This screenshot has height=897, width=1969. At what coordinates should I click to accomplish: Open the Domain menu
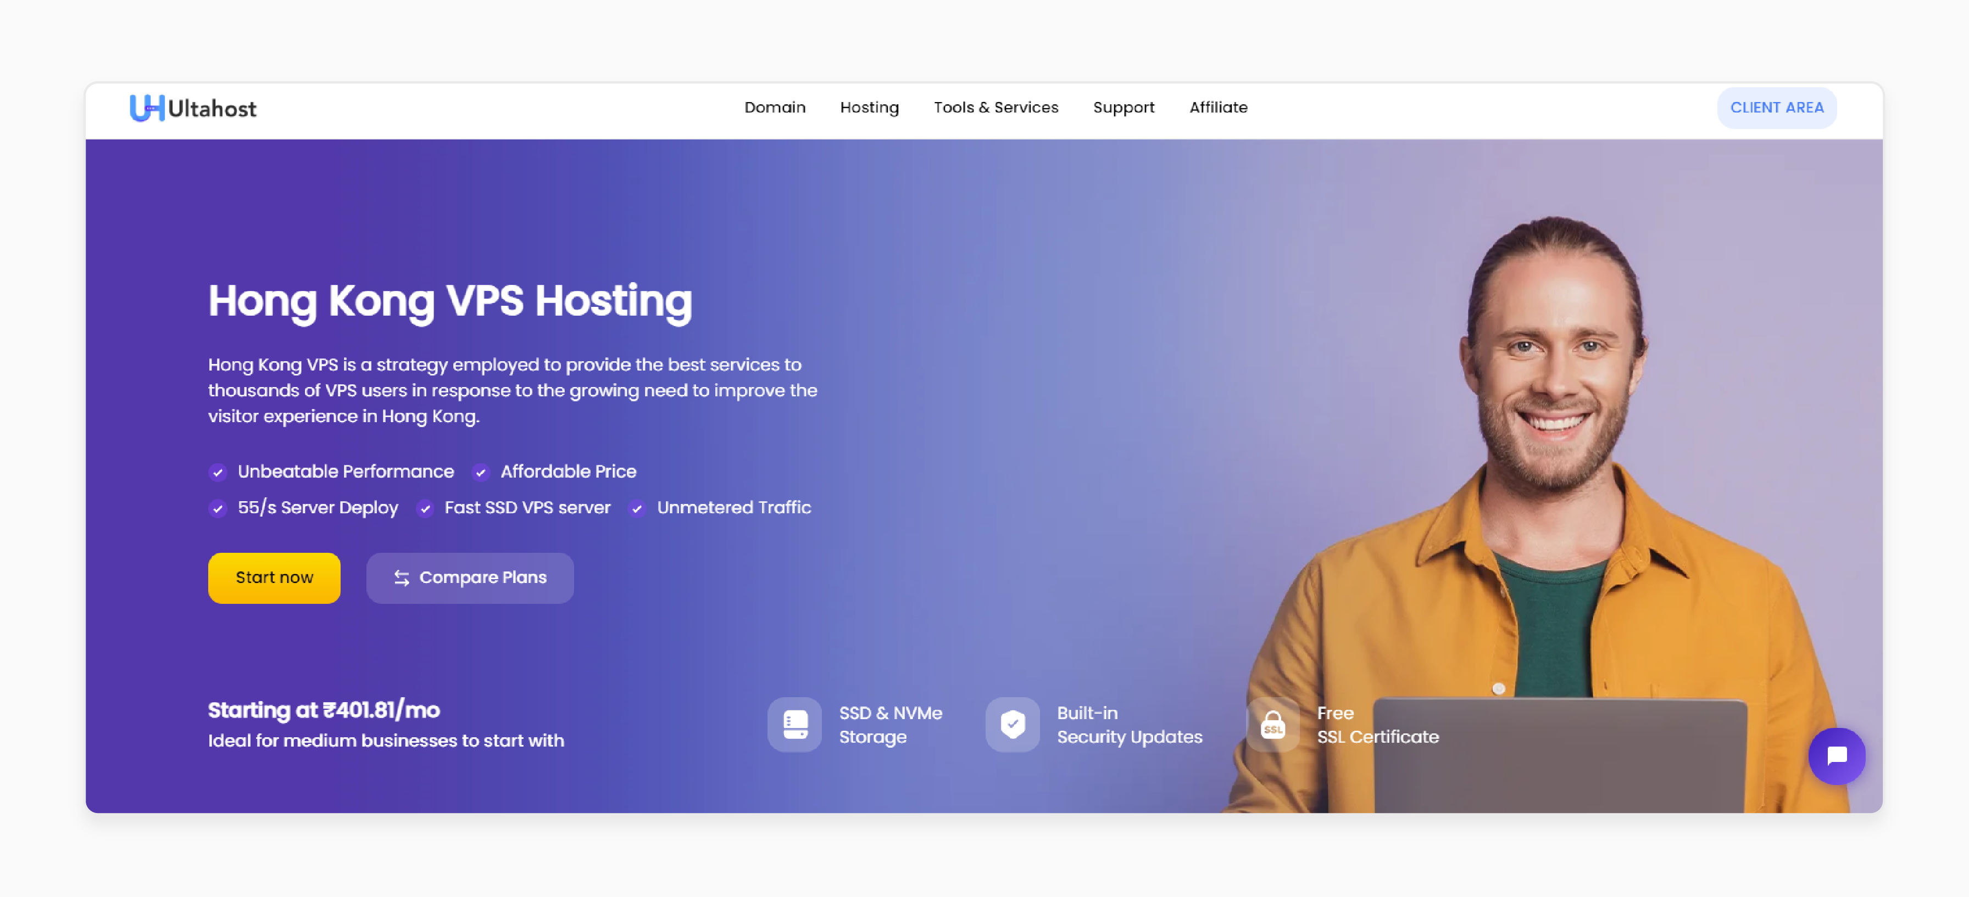774,108
